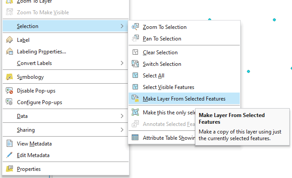The height and width of the screenshot is (178, 292).
Task: Click the Label tag icon
Action: 9,40
